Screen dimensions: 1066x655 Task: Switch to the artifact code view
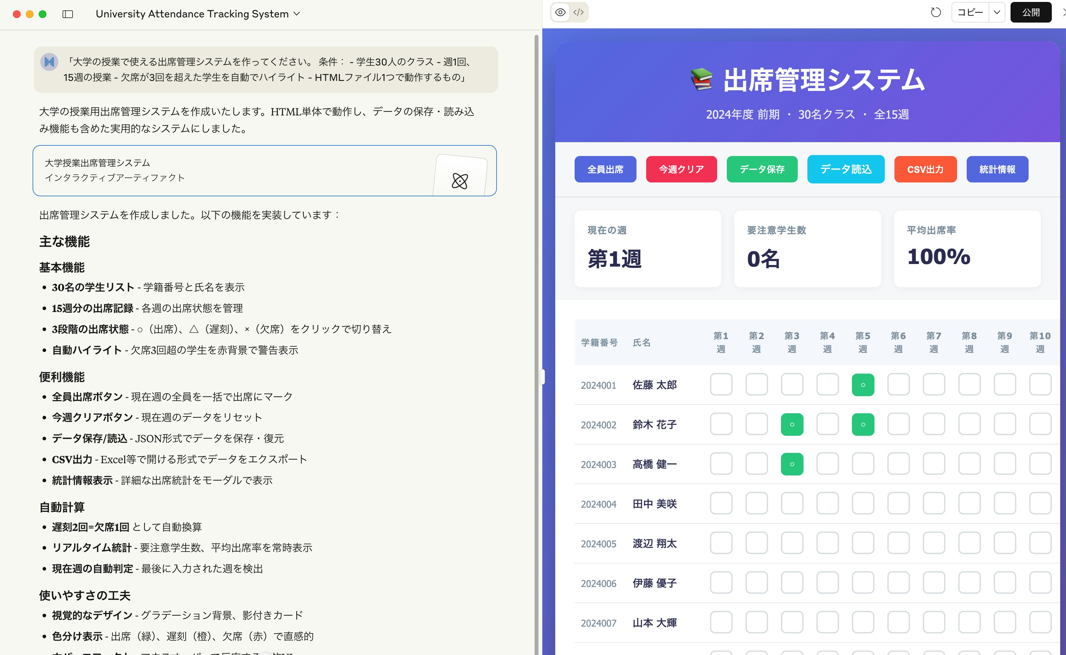tap(578, 12)
